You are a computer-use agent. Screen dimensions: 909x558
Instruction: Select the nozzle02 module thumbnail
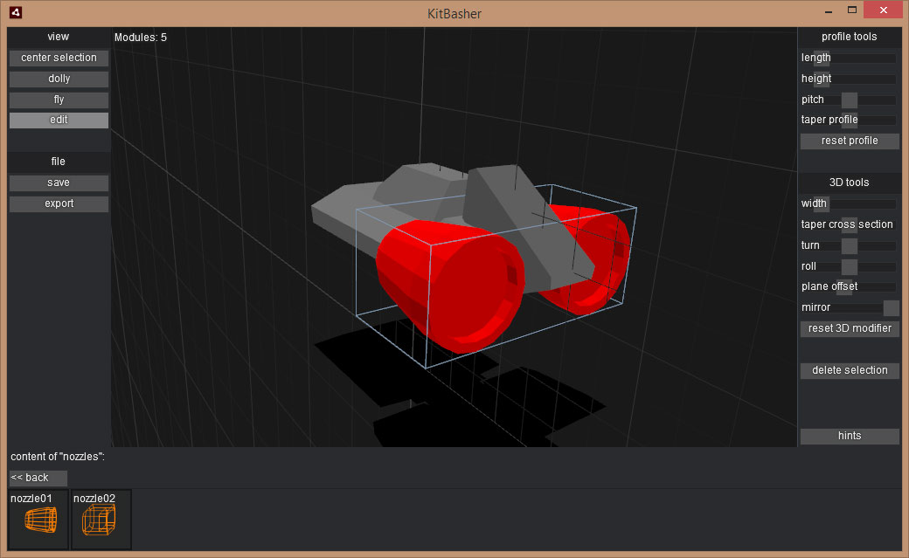coord(101,520)
